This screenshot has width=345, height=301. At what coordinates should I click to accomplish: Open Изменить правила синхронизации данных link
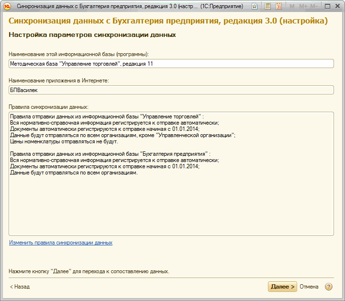[x=61, y=243]
